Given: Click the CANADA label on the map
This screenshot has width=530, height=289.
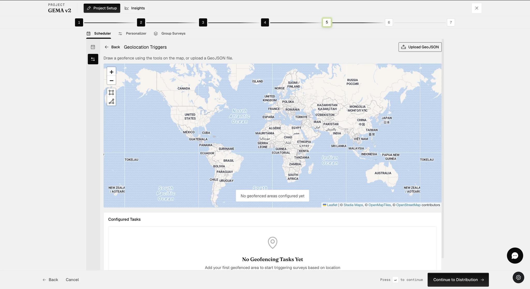Looking at the screenshot, I should (x=184, y=88).
